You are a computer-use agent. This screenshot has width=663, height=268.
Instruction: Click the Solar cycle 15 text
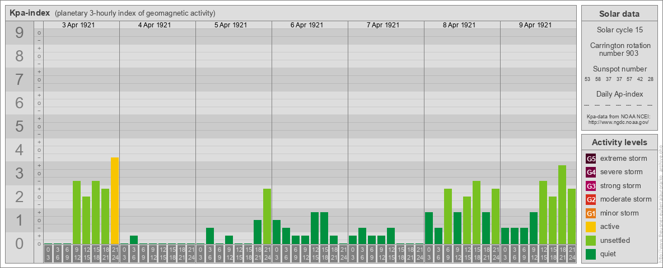tap(620, 30)
